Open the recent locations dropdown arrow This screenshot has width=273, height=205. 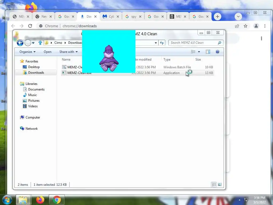pyautogui.click(x=33, y=43)
